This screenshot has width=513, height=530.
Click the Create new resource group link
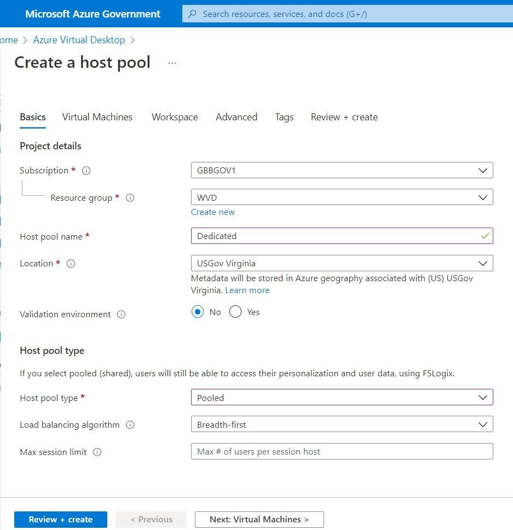point(213,212)
